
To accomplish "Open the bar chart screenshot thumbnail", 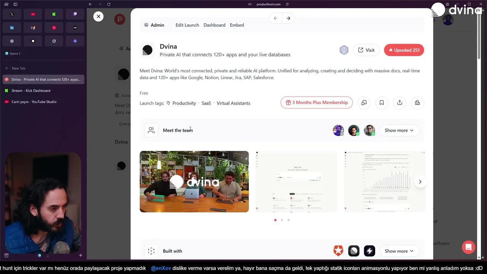I will pos(385,182).
